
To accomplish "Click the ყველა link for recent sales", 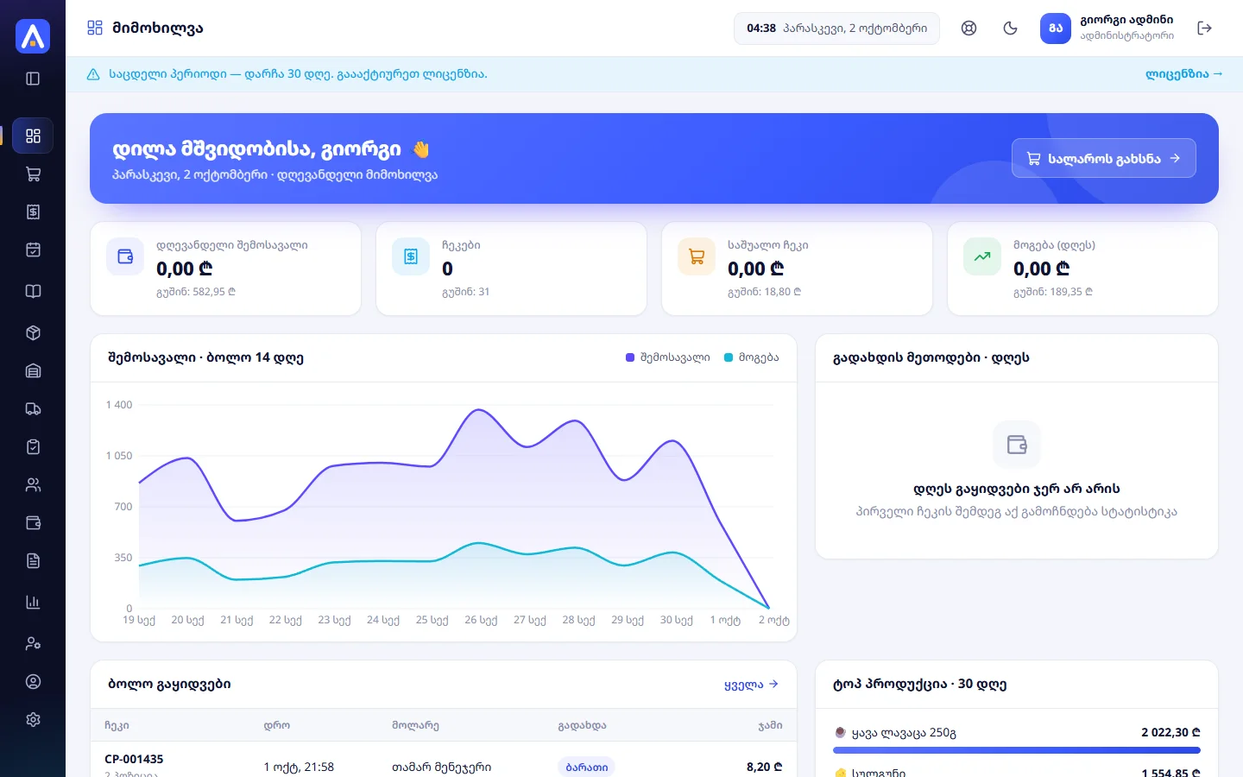I will 751,685.
